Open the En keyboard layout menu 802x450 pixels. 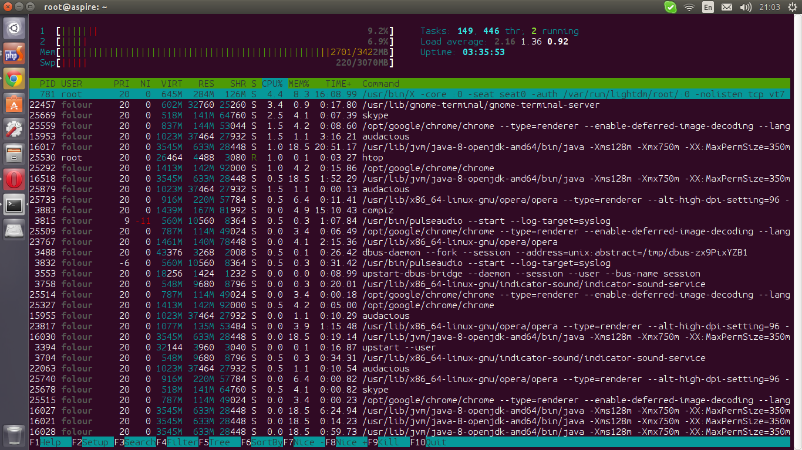(x=708, y=7)
